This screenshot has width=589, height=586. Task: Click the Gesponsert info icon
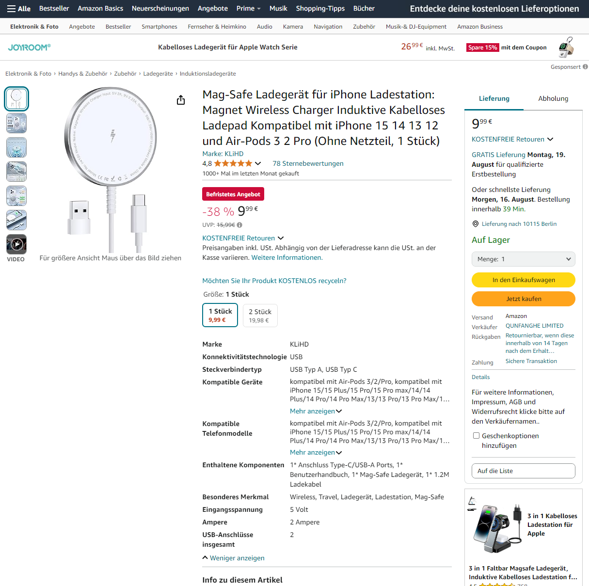pyautogui.click(x=585, y=67)
